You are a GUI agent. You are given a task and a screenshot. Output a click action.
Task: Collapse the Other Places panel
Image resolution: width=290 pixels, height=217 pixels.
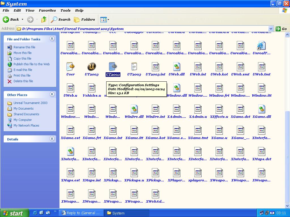(52, 94)
